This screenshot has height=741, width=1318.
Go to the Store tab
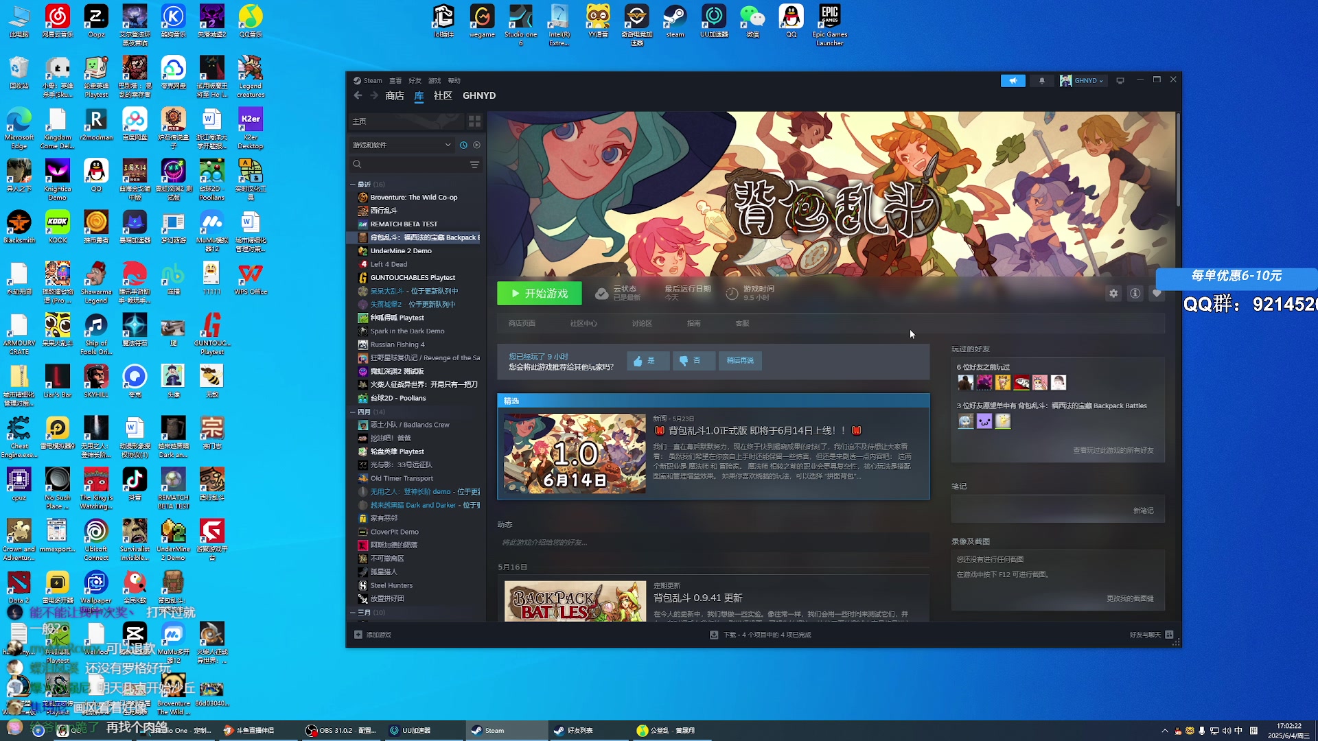pyautogui.click(x=395, y=96)
